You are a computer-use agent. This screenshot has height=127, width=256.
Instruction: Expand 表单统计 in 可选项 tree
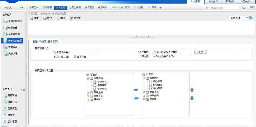[88, 100]
